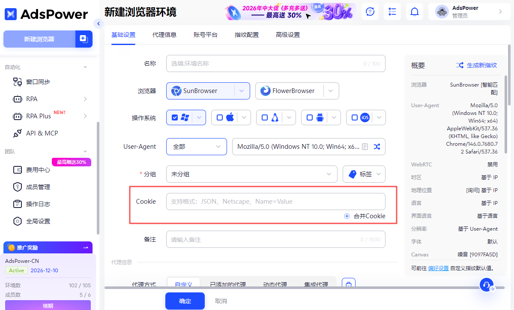Uncheck the Windows operating system checkbox
Image resolution: width=514 pixels, height=310 pixels.
click(x=175, y=117)
